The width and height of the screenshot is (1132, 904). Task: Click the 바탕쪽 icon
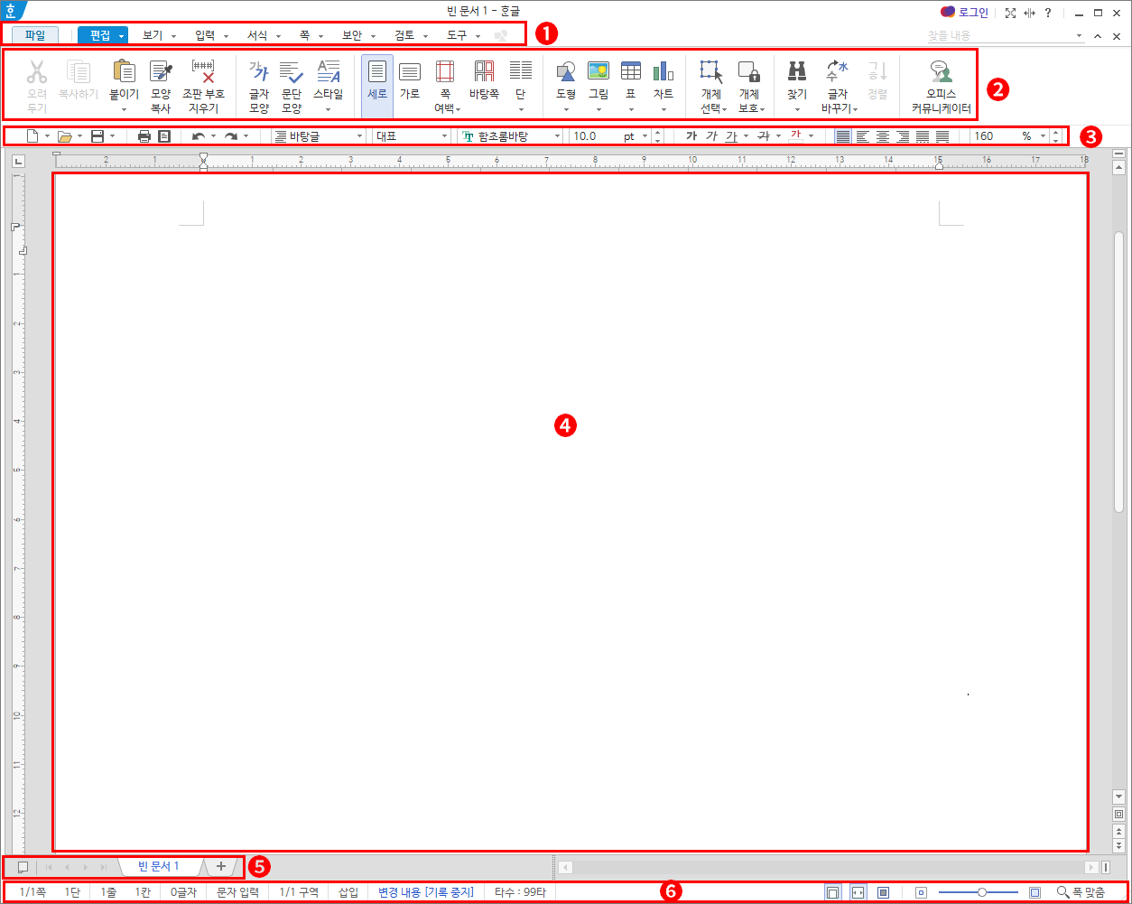coord(485,71)
